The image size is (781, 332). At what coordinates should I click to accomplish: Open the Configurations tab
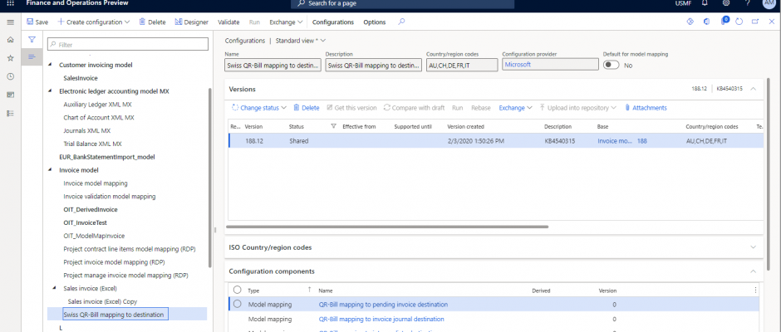[x=332, y=22]
